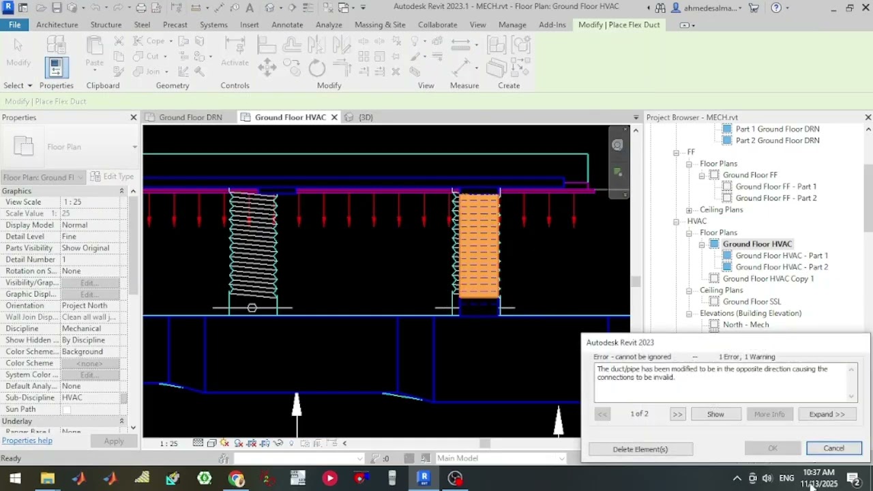This screenshot has height=491, width=873.
Task: Collapse the Underlay section in Properties
Action: pyautogui.click(x=121, y=421)
